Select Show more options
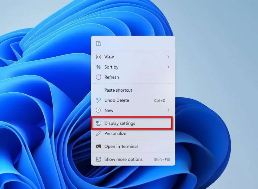The image size is (258, 189). pos(123,159)
